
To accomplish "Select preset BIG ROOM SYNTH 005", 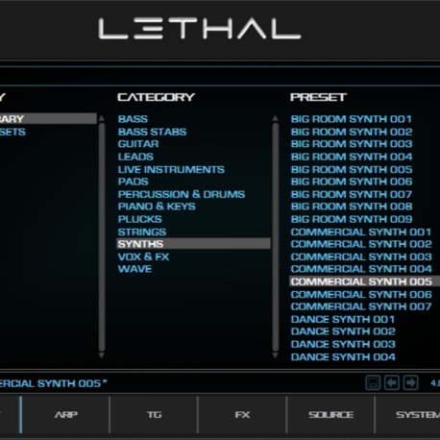I will click(352, 169).
